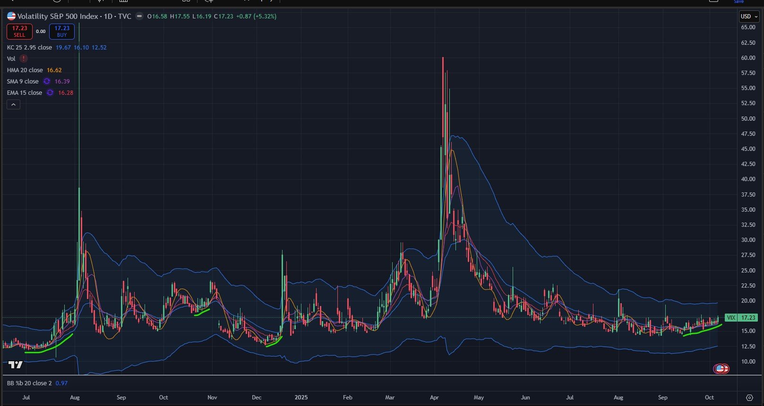Click the blue 17.23 BUY button
The image size is (764, 406).
tap(62, 32)
